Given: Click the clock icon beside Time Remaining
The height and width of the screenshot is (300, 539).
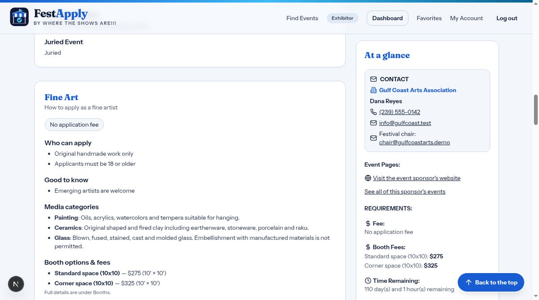Looking at the screenshot, I should 368,281.
